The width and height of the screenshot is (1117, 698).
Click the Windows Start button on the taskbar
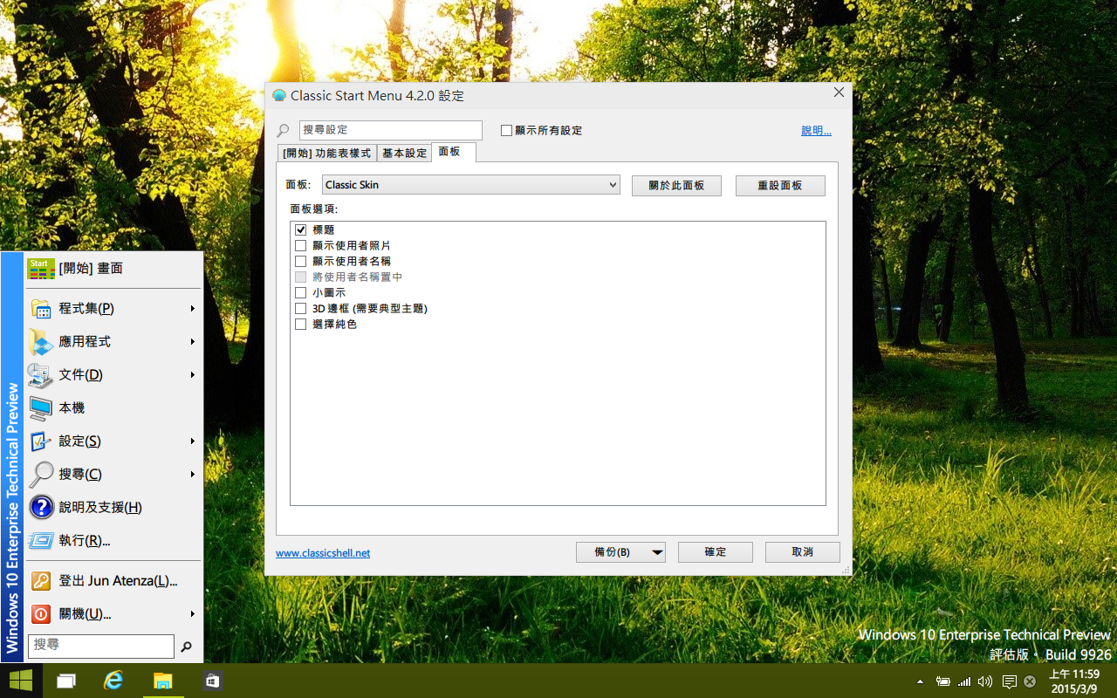tap(21, 681)
